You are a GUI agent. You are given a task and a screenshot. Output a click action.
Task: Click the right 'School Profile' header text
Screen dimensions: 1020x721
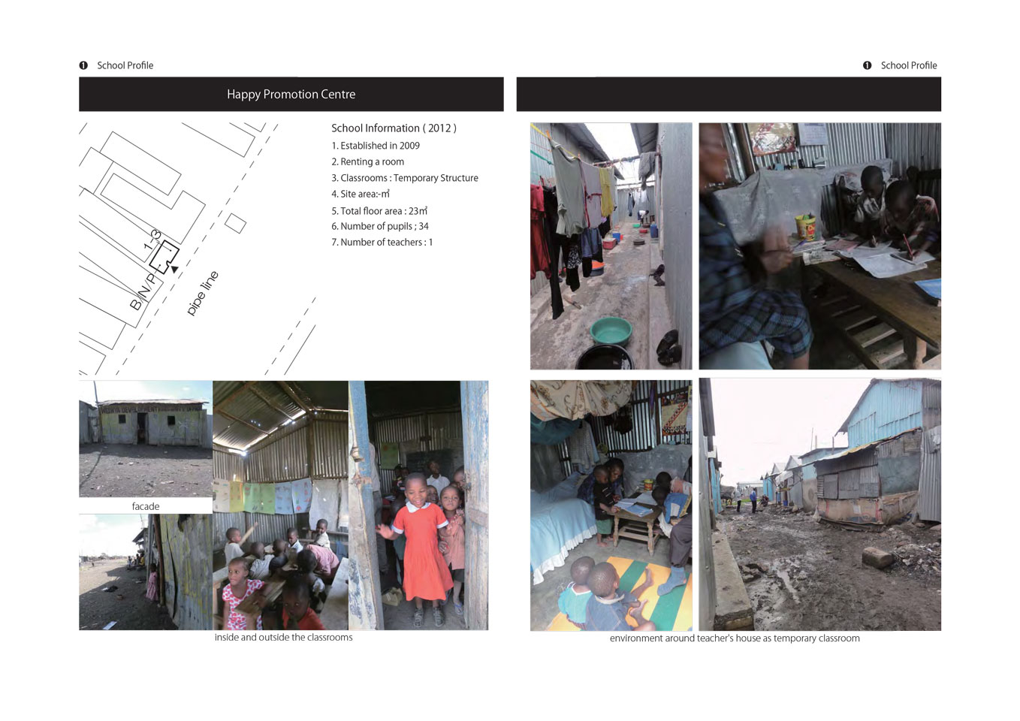[x=909, y=65]
